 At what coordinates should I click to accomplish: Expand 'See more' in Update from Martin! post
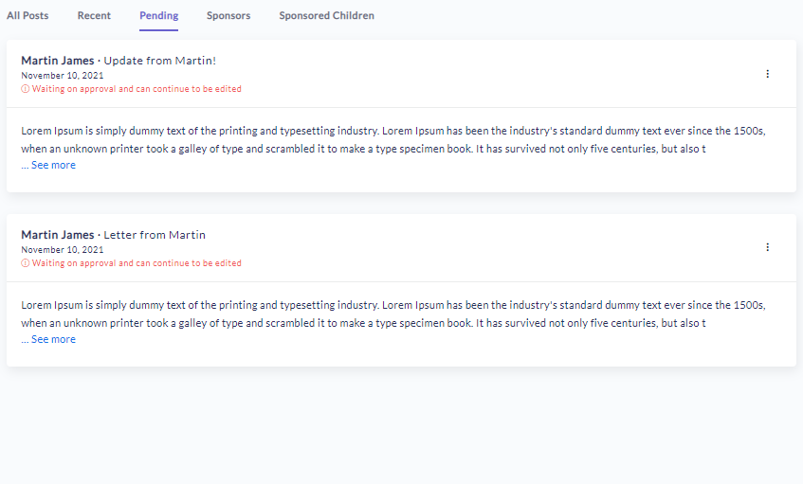point(53,165)
